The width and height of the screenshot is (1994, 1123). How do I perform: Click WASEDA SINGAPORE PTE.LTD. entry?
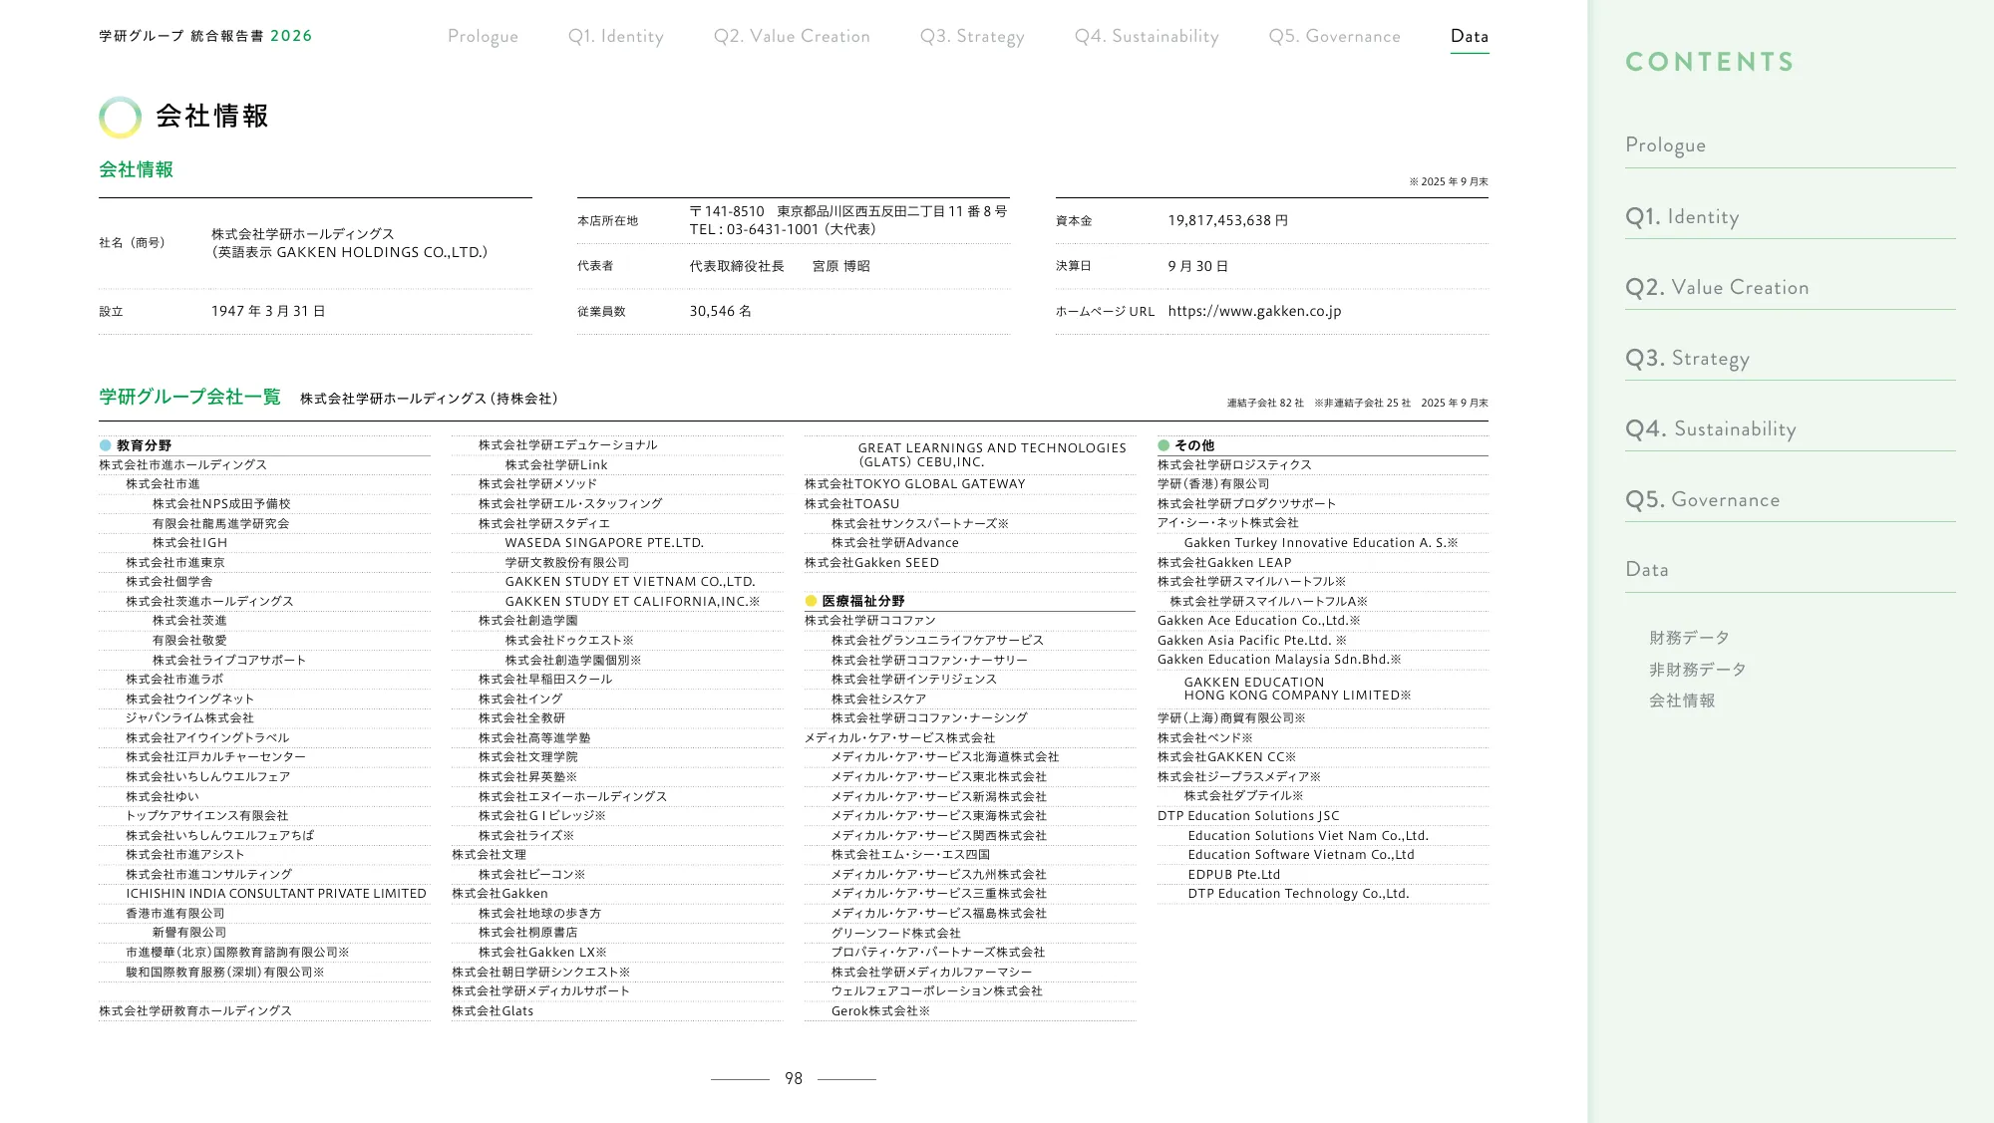[604, 543]
